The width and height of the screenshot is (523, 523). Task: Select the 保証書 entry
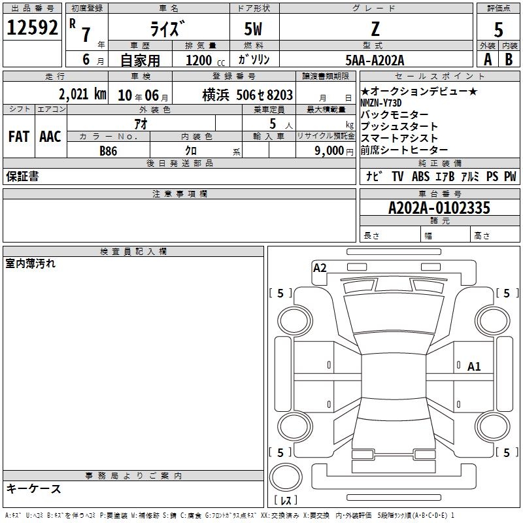click(x=22, y=176)
